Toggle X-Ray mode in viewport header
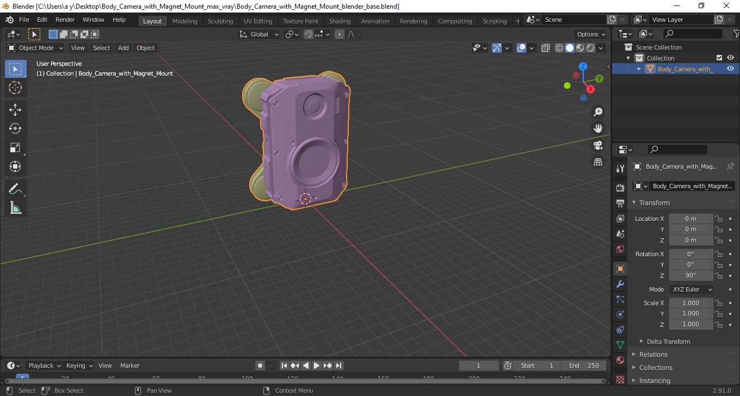The image size is (740, 396). click(546, 48)
